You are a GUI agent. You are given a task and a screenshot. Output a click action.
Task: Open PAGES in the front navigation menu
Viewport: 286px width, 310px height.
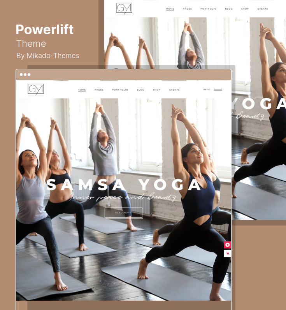(x=99, y=90)
